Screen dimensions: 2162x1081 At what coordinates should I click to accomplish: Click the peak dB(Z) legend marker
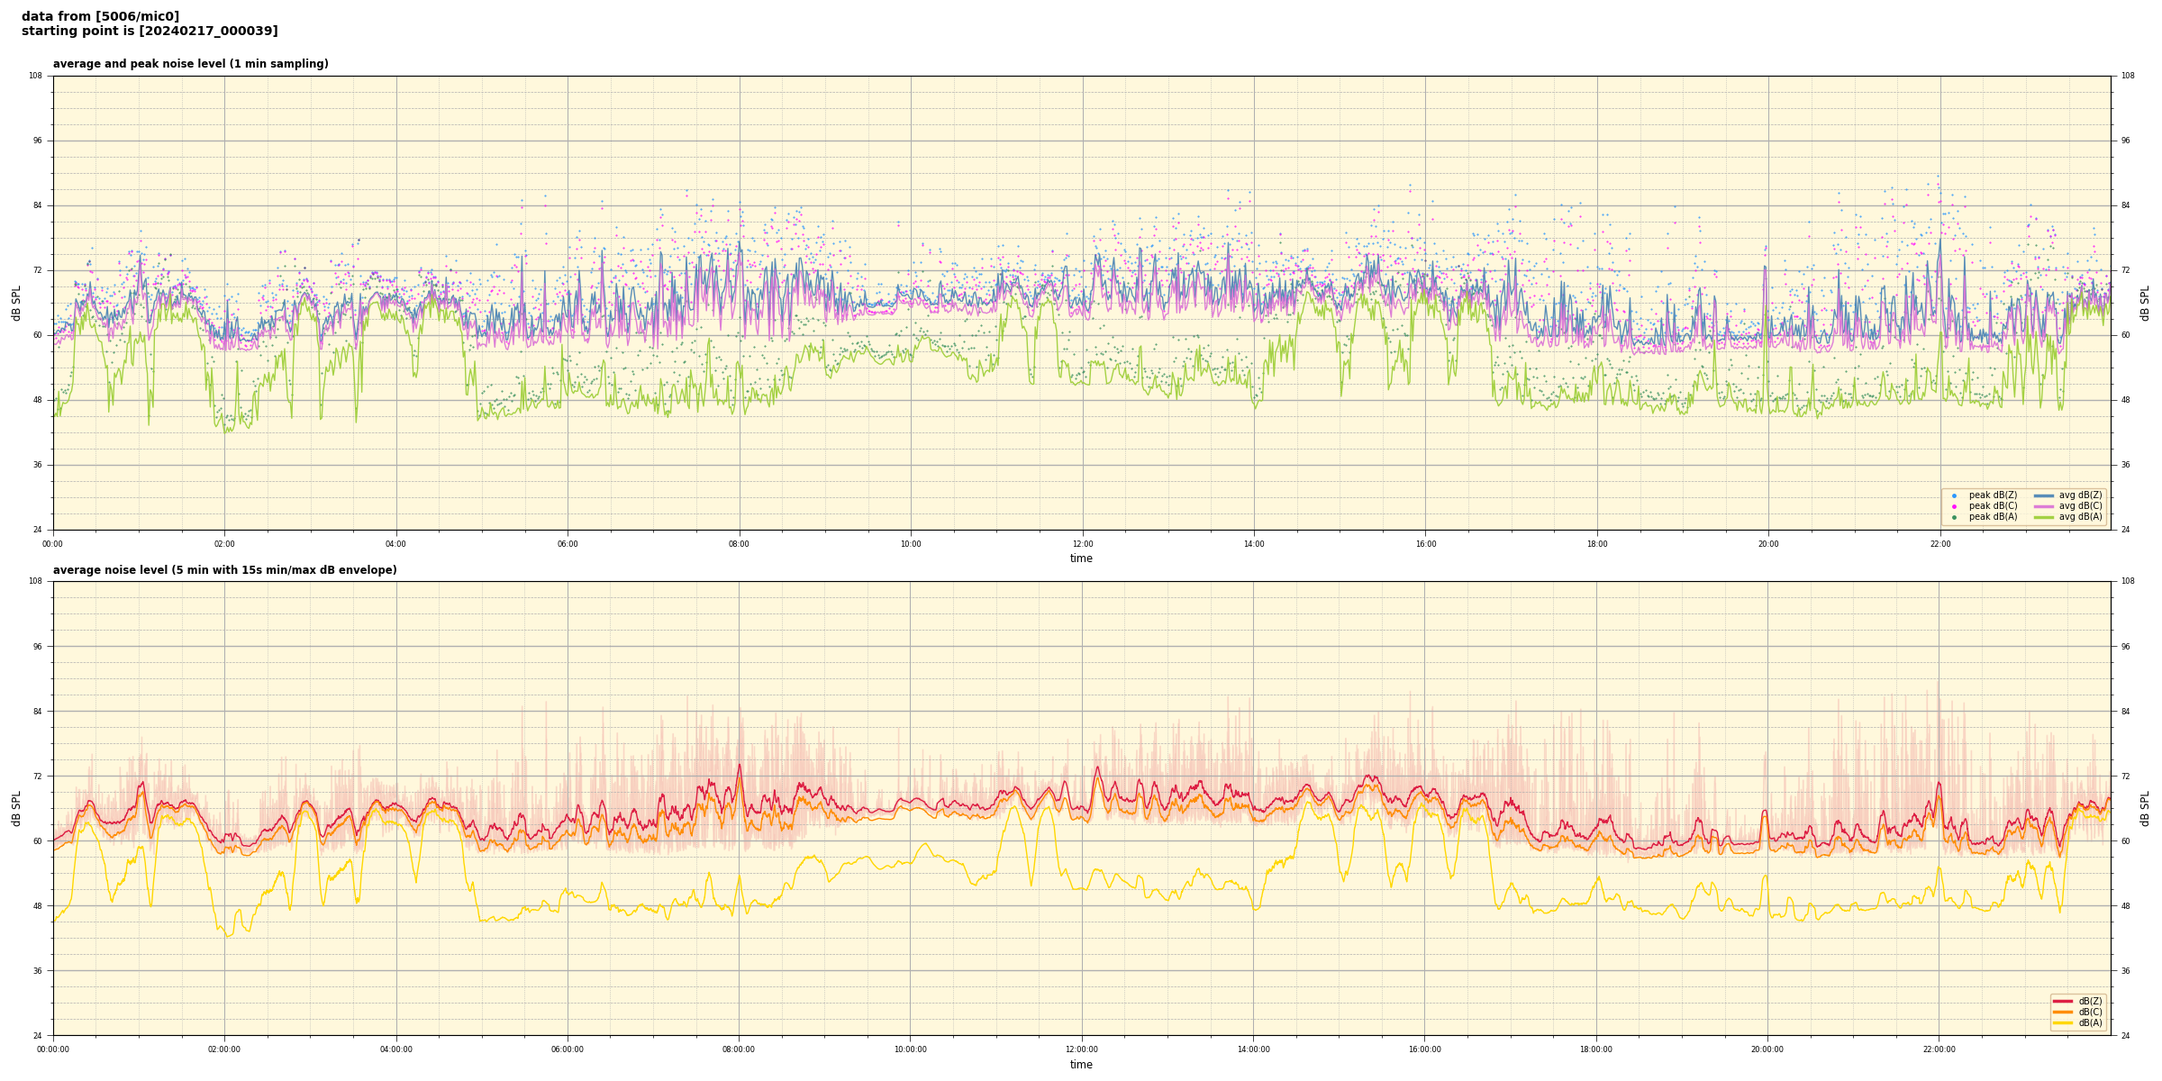click(x=1954, y=495)
